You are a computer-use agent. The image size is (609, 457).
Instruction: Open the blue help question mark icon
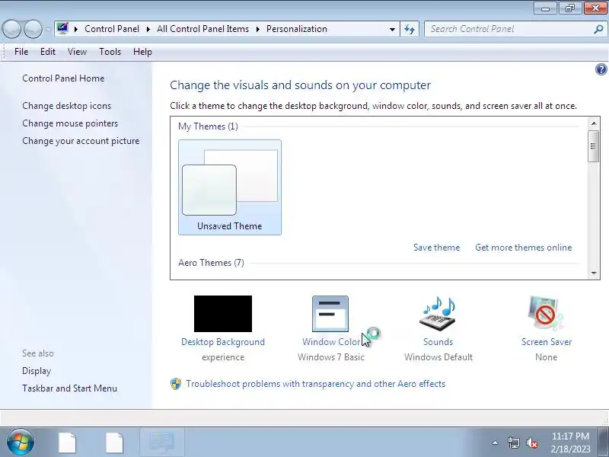click(x=601, y=69)
